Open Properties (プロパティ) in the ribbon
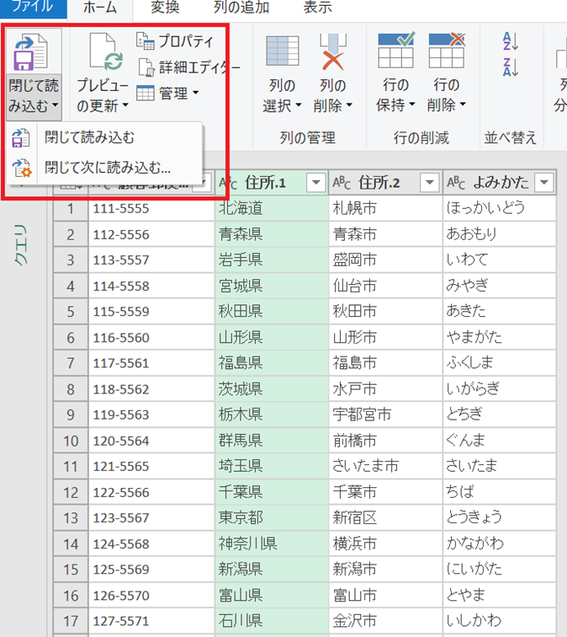This screenshot has width=567, height=637. coord(176,41)
